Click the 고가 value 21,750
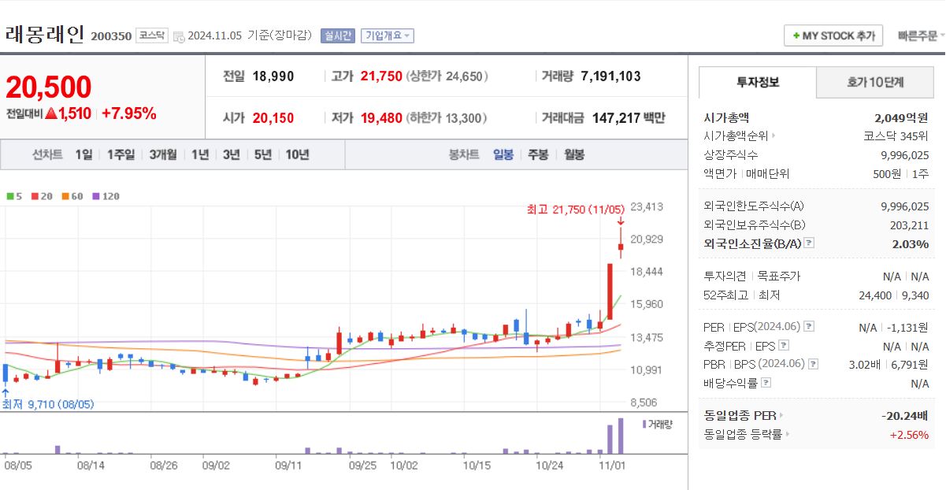 (x=381, y=76)
